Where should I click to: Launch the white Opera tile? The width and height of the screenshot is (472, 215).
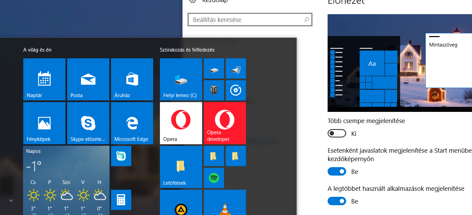point(181,123)
